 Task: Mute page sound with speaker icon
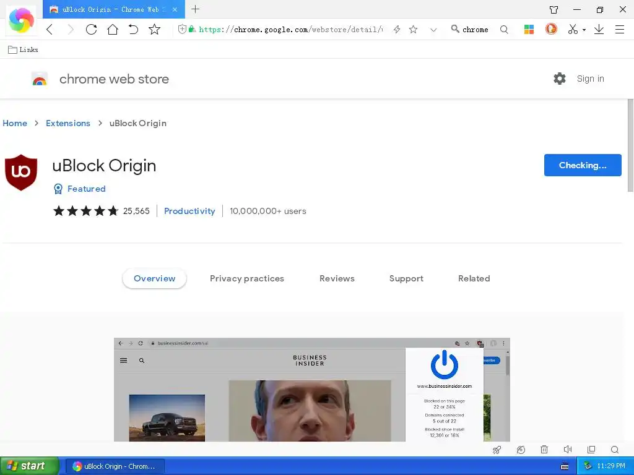coord(568,450)
